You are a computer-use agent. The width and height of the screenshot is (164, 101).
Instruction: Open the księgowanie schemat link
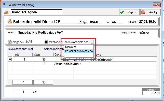[144, 33]
